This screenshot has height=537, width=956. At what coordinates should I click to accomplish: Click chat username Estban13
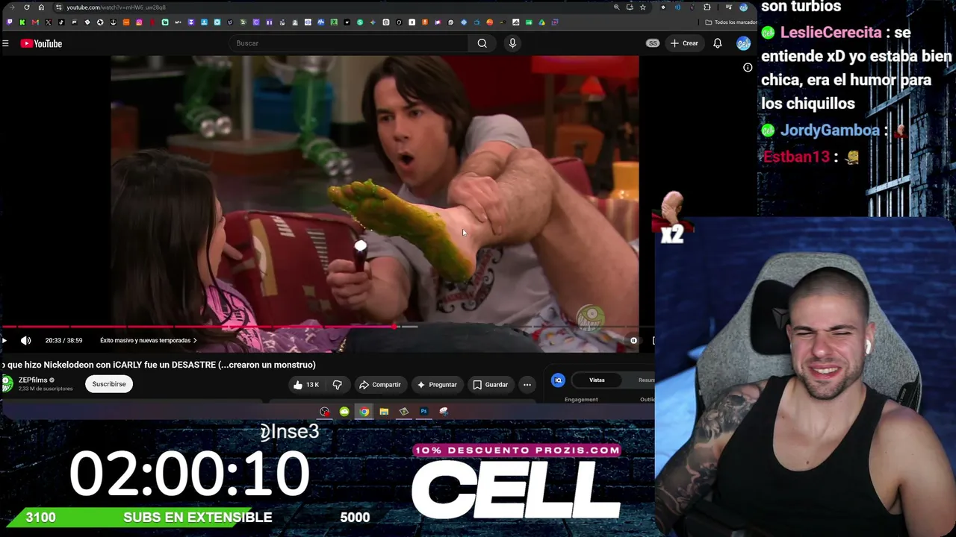tap(796, 157)
